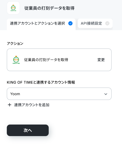Screen dimensions: 122x145
Task: Click the blue checkmark on the 連携アカウント tab
Action: [x=70, y=23]
